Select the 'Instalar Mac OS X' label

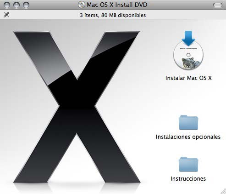pyautogui.click(x=188, y=78)
